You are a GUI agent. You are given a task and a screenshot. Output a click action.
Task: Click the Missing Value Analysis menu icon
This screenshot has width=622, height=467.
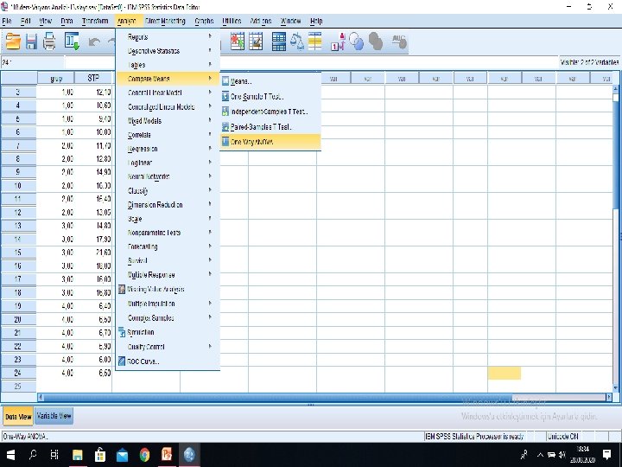122,289
